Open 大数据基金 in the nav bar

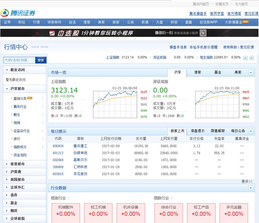click(233, 22)
